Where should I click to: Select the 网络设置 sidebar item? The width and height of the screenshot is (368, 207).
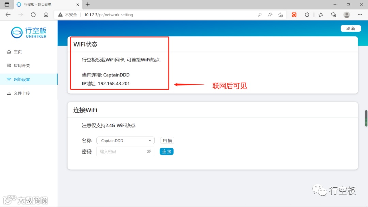click(x=29, y=79)
